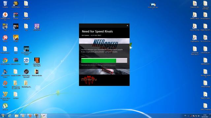Open the Corbeille recycle bin
The image size is (211, 118).
5,5
